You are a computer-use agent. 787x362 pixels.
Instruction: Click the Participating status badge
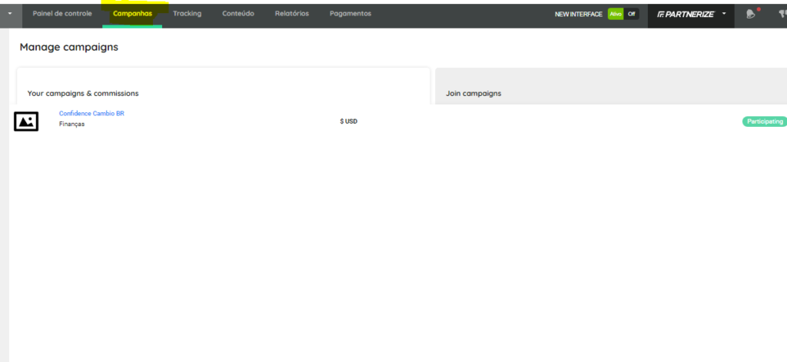(764, 121)
